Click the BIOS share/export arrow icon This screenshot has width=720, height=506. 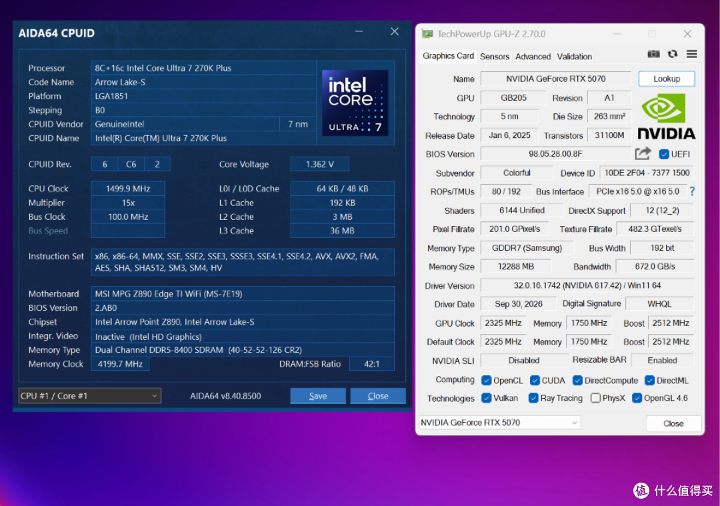click(x=643, y=154)
